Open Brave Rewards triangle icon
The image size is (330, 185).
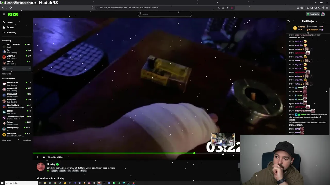(232, 8)
